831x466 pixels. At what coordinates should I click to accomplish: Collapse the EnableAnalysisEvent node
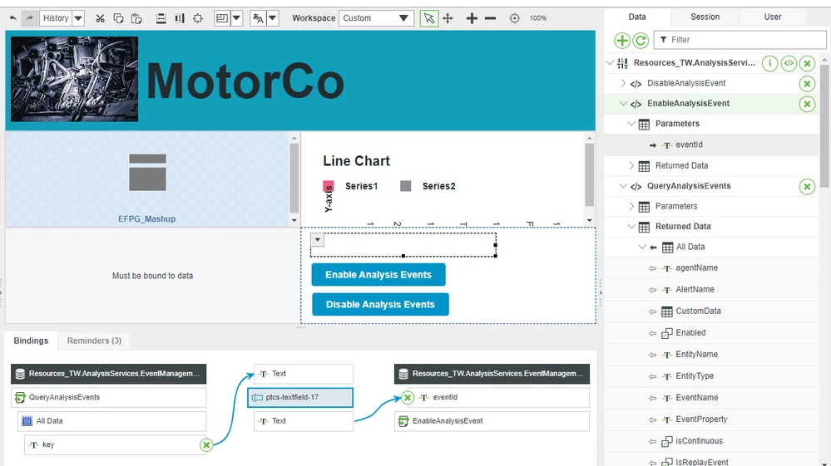tap(623, 103)
